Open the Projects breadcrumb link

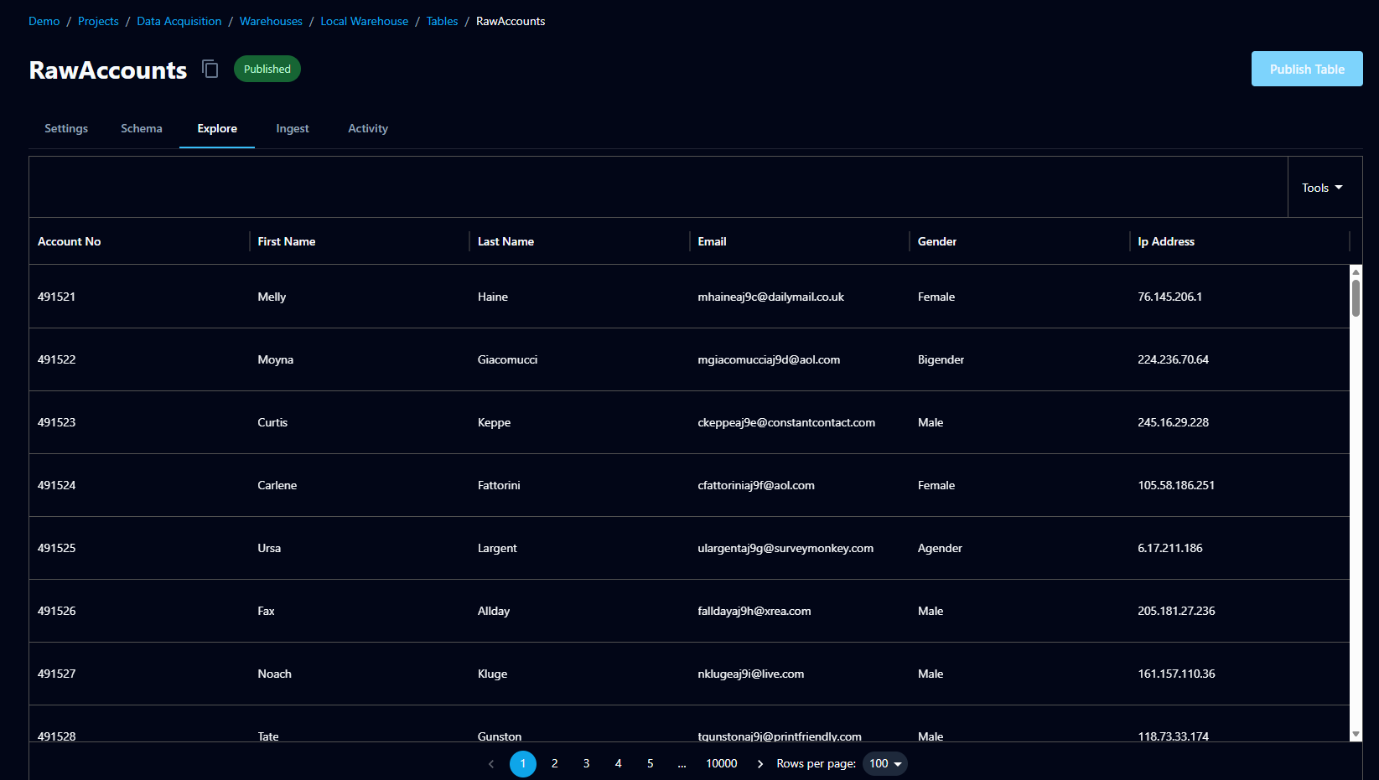[x=98, y=21]
